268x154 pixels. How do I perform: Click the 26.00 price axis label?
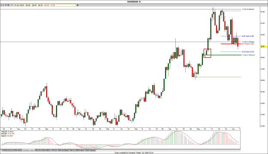click(262, 80)
